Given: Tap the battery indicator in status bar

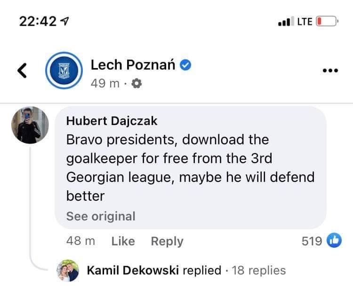Looking at the screenshot, I should pyautogui.click(x=327, y=21).
